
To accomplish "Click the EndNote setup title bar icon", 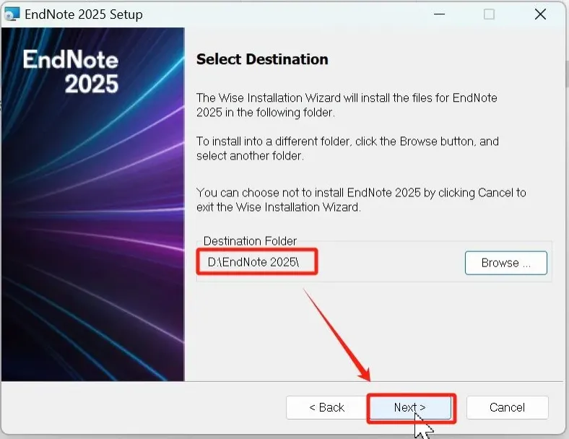I will (12, 14).
